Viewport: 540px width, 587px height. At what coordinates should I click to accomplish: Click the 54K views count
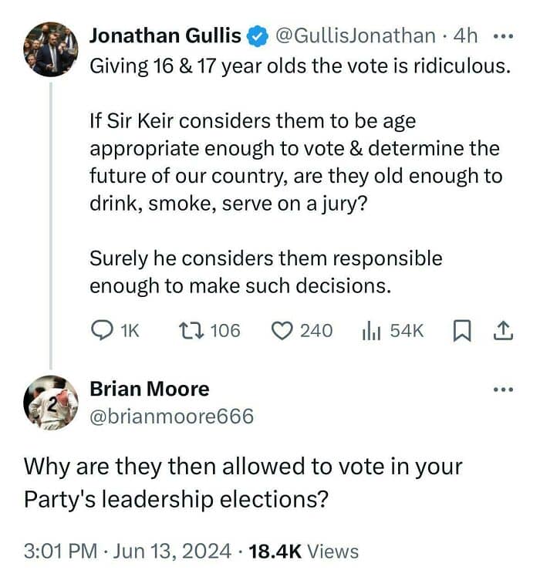coord(407,331)
